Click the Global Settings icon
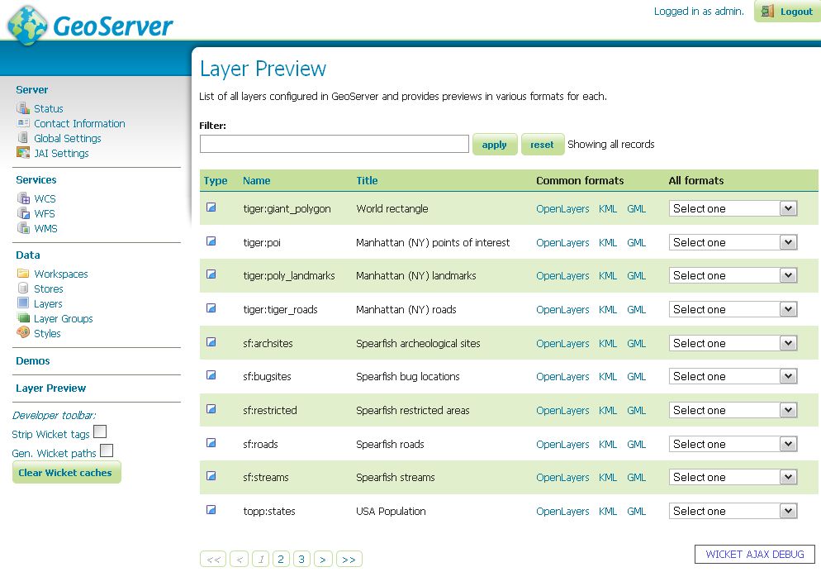The width and height of the screenshot is (821, 572). pyautogui.click(x=23, y=137)
